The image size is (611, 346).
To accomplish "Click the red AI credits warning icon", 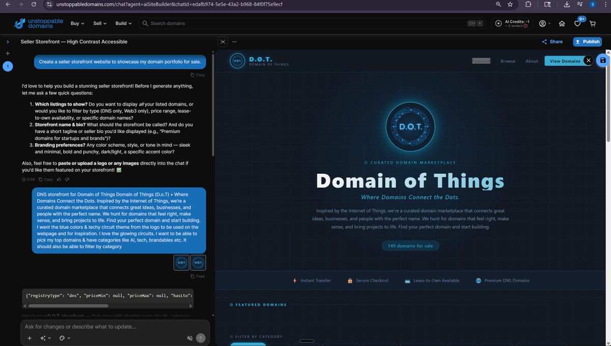I will (525, 26).
